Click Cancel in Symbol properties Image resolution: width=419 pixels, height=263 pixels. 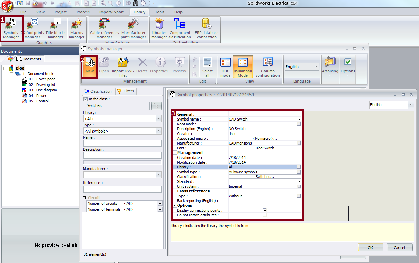[400, 247]
